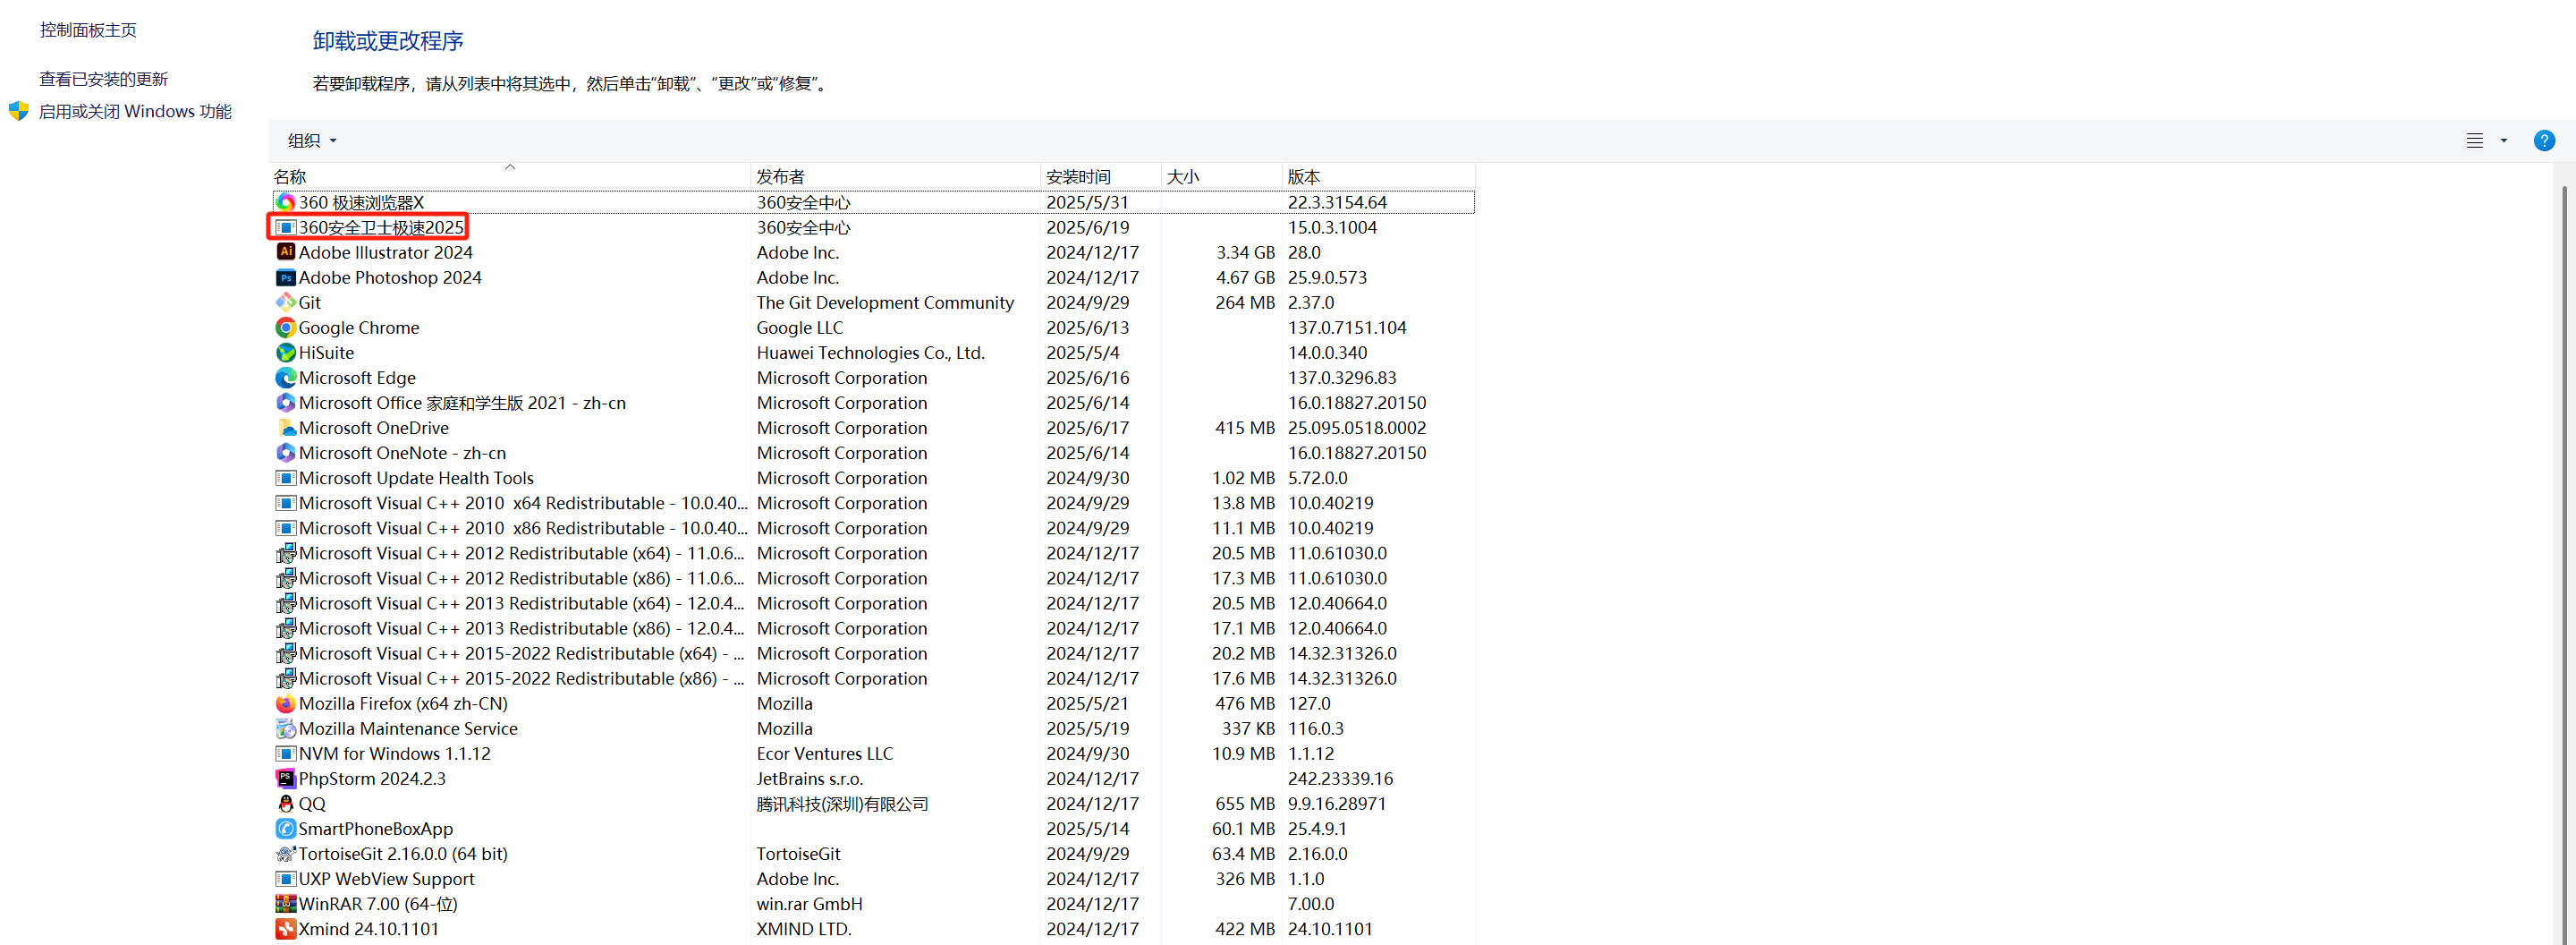Click the Microsoft Office 家庭和学生版 icon
The image size is (2576, 945).
click(286, 402)
